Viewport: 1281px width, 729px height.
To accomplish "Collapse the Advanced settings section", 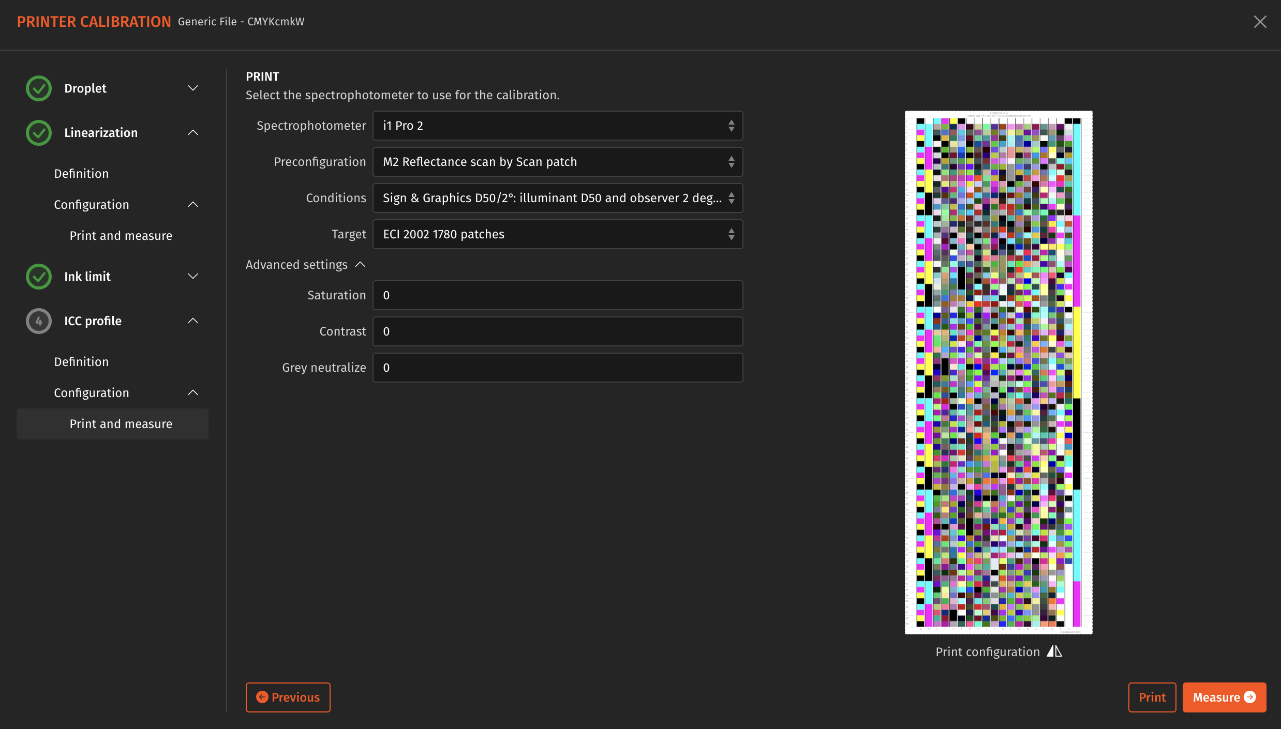I will coord(359,264).
